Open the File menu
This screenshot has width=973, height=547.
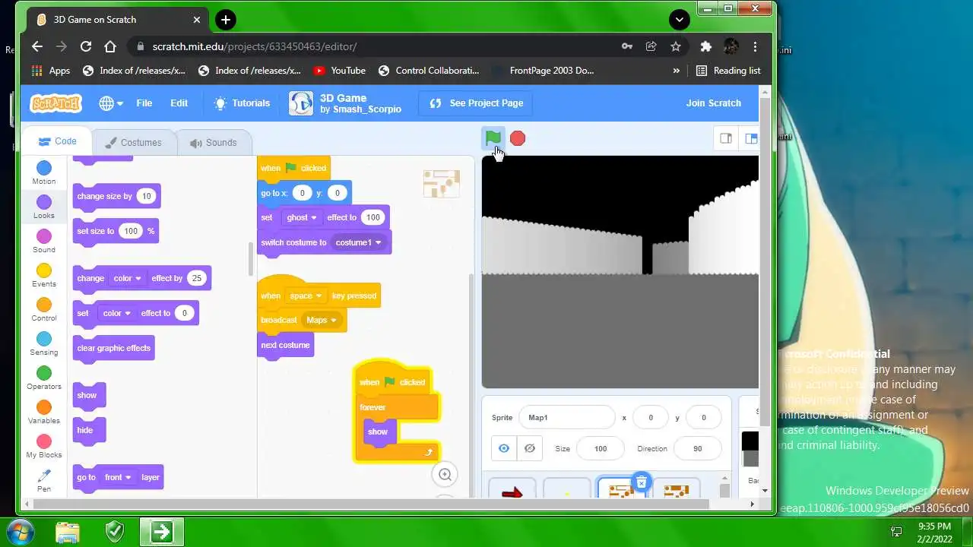pos(144,103)
